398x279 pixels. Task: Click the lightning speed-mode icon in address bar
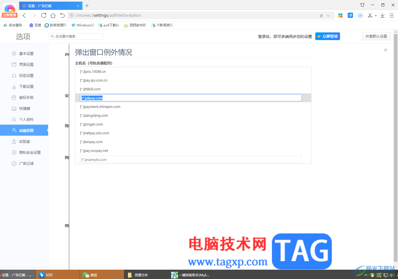tap(321, 15)
